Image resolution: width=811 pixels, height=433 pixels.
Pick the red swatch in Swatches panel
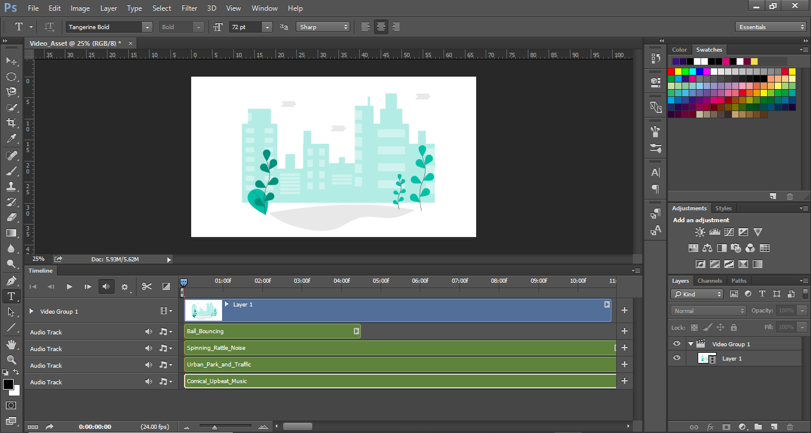[671, 71]
